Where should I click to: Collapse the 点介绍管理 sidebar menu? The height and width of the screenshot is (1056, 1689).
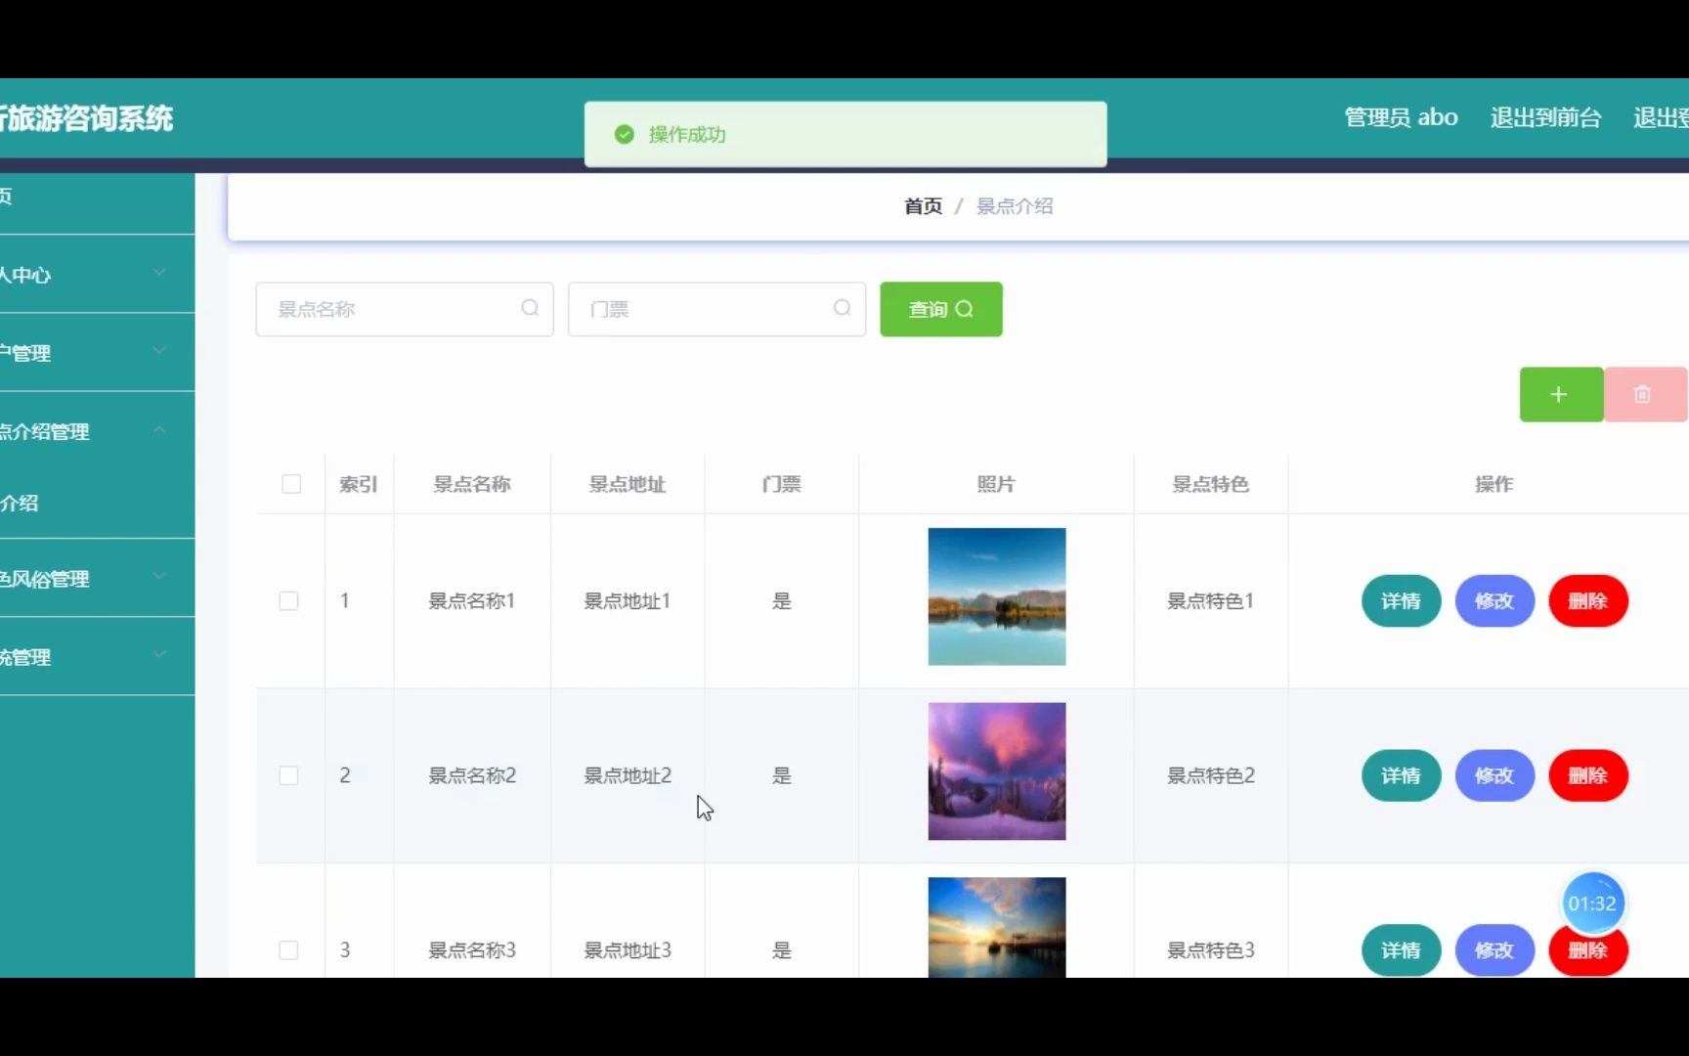click(x=97, y=430)
